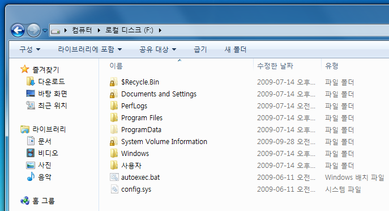Select the Program Files folder name

[x=142, y=118]
